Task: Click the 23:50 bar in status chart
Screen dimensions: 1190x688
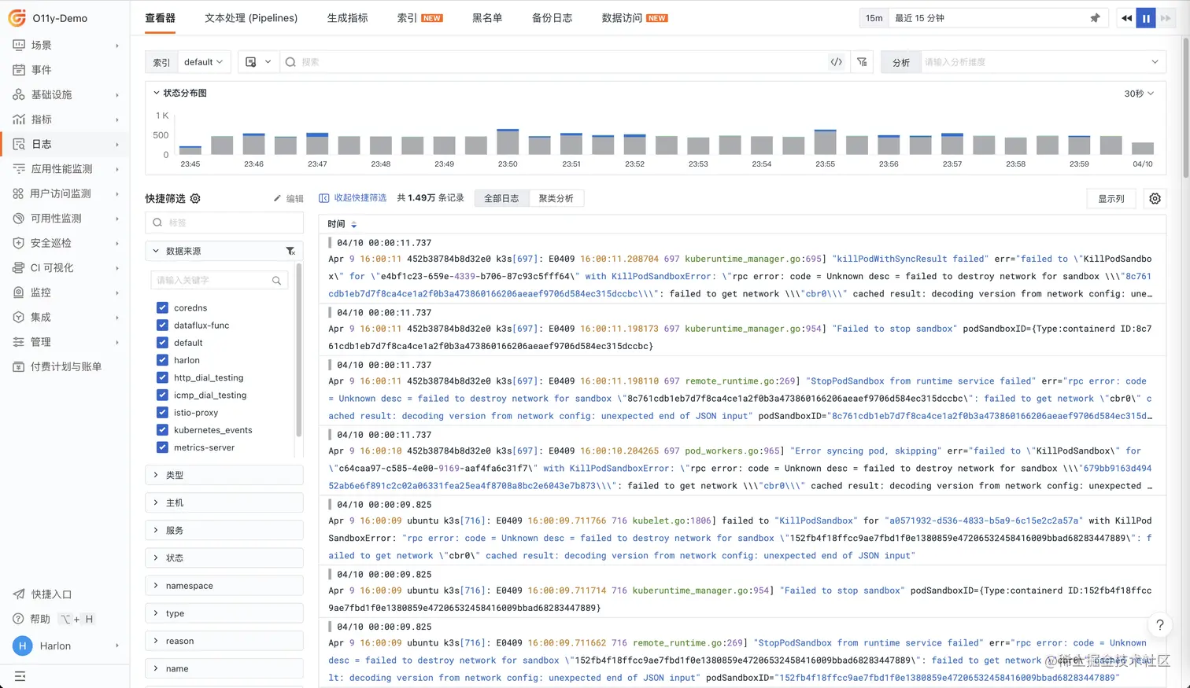Action: point(508,142)
